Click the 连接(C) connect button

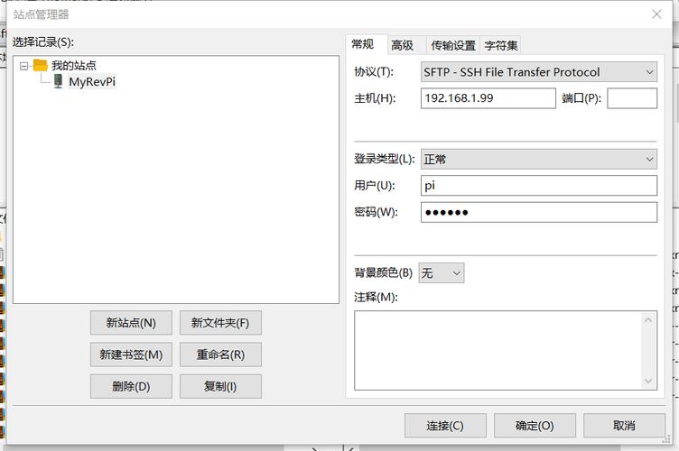pyautogui.click(x=445, y=426)
